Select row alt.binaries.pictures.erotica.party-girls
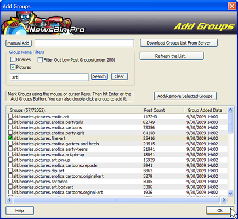Image resolution: width=238 pixels, height=219 pixels. pos(117,133)
